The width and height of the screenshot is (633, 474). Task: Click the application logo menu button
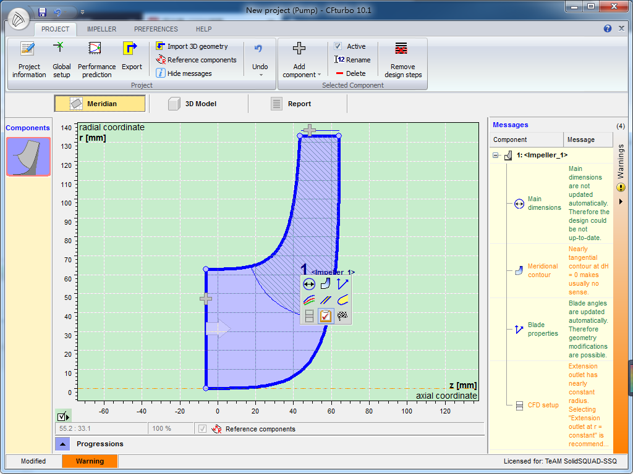click(x=19, y=19)
